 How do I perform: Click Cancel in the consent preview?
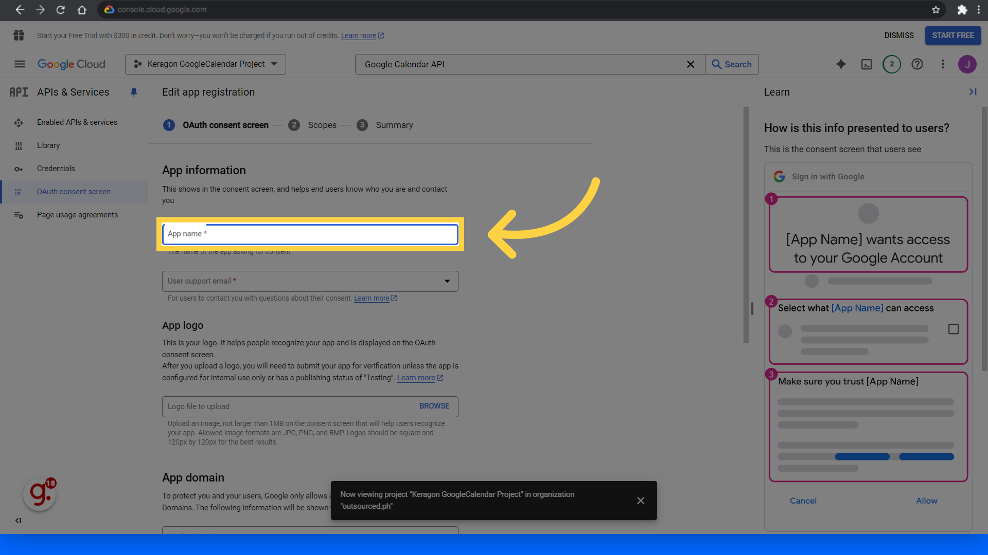click(x=803, y=501)
